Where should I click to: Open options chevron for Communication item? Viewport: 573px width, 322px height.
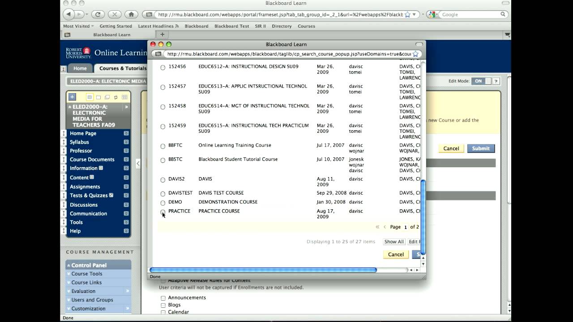(x=126, y=213)
